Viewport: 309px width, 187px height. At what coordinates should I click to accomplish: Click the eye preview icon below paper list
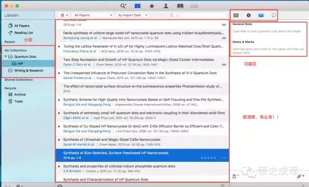click(x=60, y=186)
